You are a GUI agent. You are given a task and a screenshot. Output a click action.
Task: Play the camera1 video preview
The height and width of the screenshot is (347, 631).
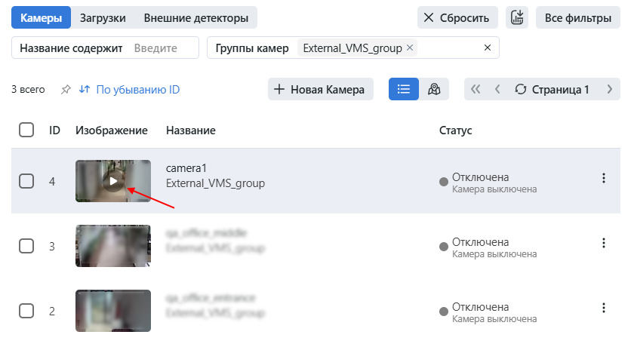[x=113, y=181]
